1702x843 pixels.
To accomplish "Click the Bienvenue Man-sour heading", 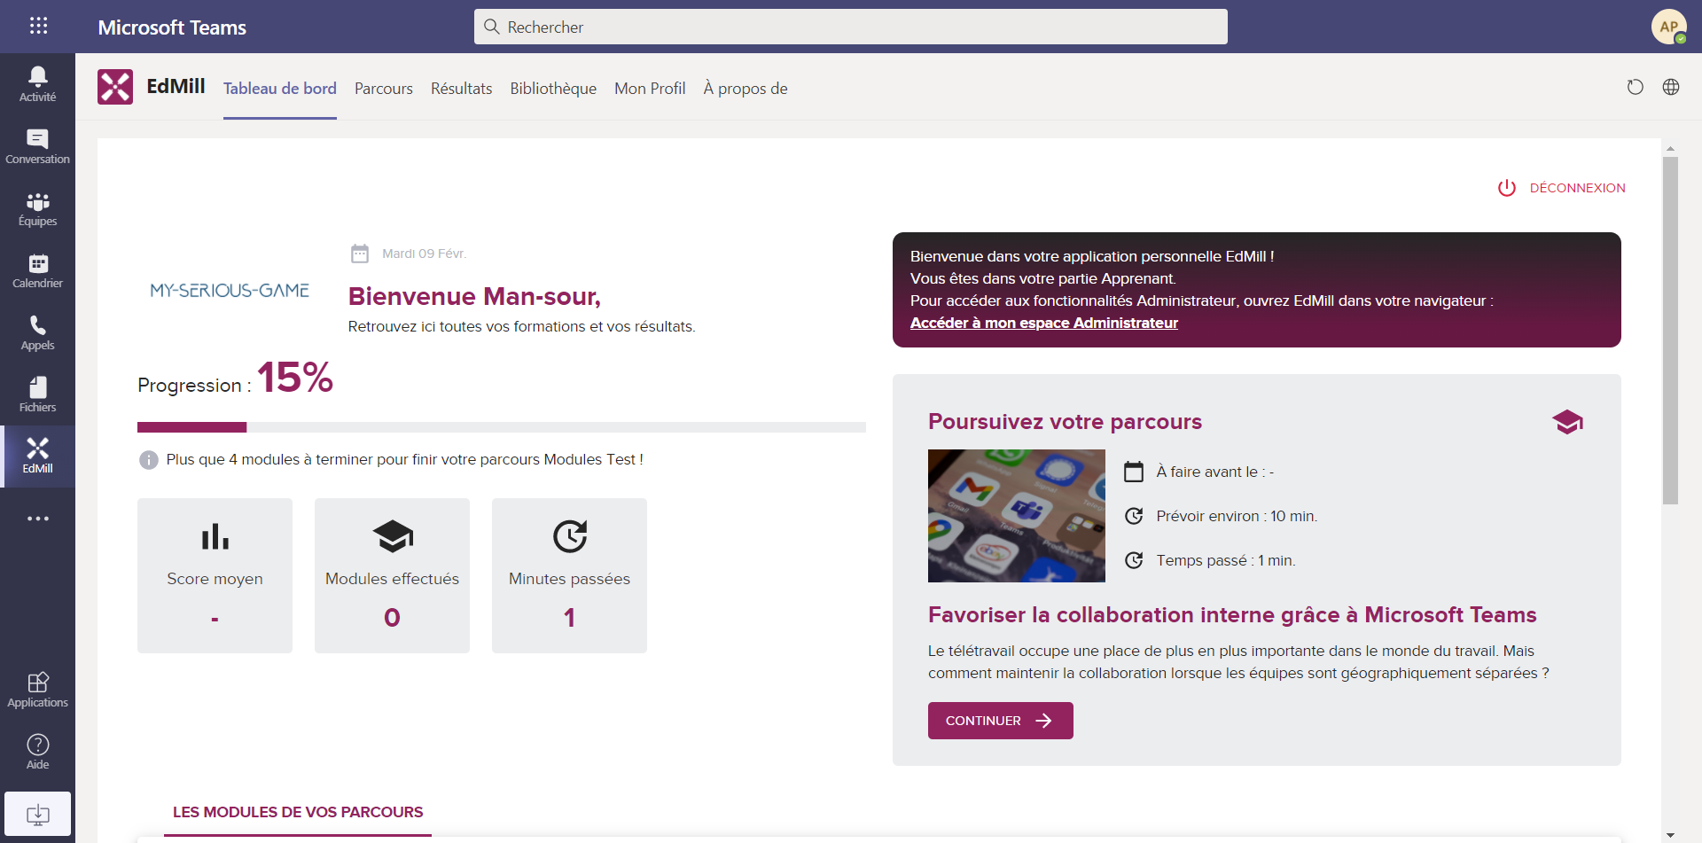I will click(x=474, y=296).
